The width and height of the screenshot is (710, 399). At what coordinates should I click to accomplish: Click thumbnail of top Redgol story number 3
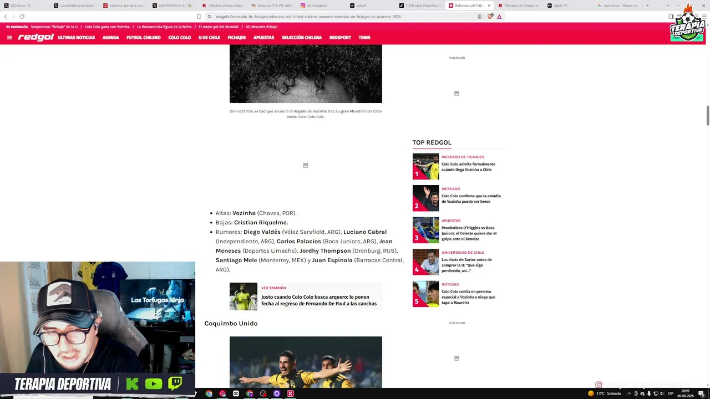click(425, 230)
